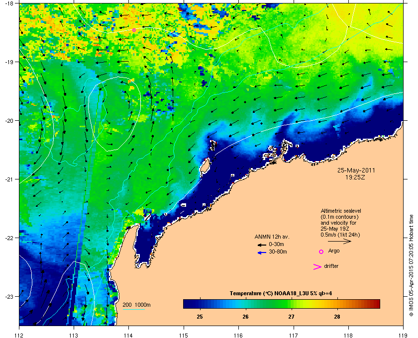418x338 pixels.
Task: Click the Argo legend circle symbol
Action: [x=321, y=252]
